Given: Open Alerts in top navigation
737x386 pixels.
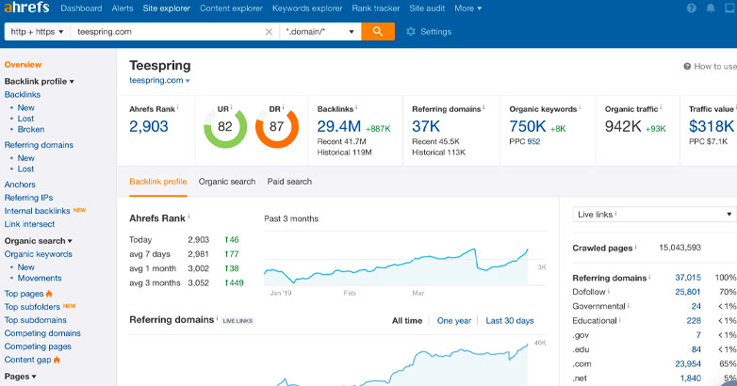Looking at the screenshot, I should tap(123, 8).
